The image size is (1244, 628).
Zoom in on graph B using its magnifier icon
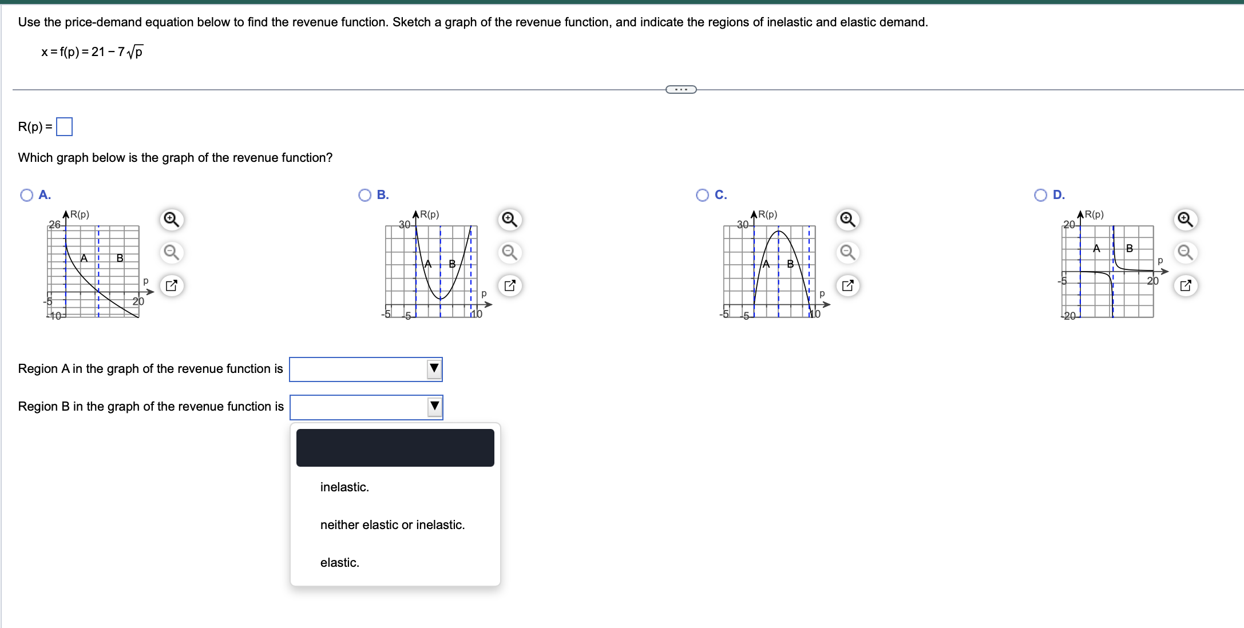(509, 219)
